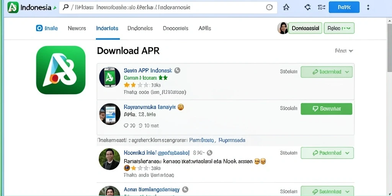Open the three-dot browser menu

368,7
